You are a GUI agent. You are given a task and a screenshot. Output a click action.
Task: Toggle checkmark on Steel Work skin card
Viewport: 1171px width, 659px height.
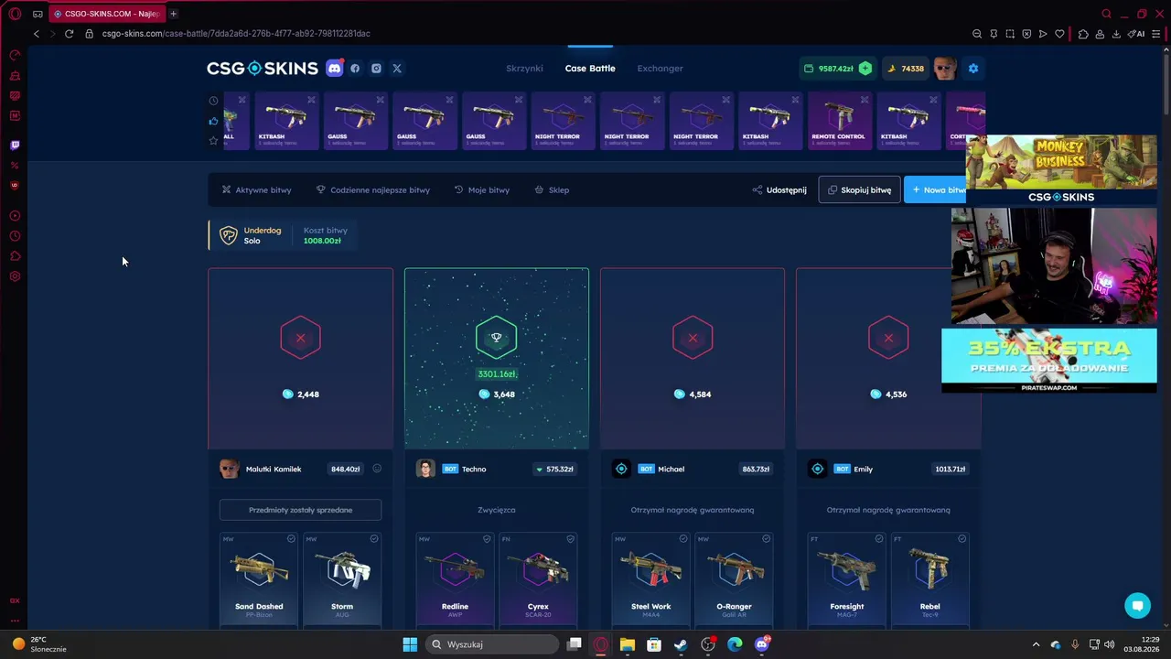tap(683, 539)
